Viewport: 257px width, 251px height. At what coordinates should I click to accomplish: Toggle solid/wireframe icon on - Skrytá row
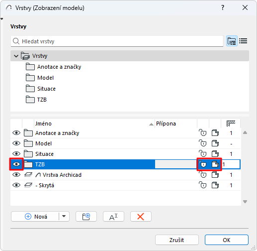coord(215,185)
